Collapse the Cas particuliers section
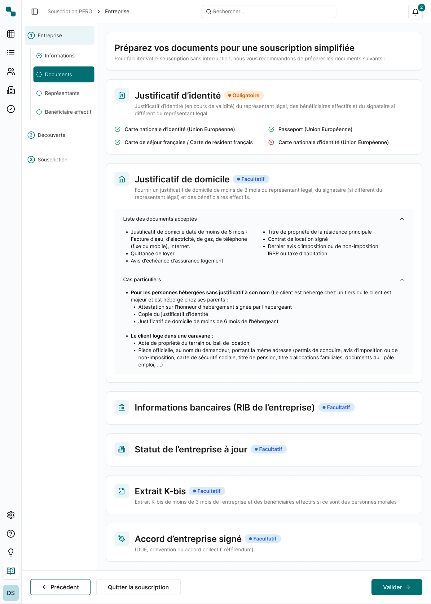This screenshot has width=431, height=604. [x=402, y=279]
